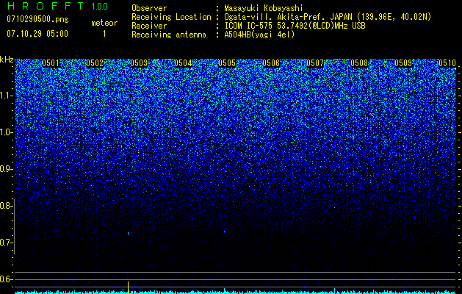The height and width of the screenshot is (294, 462).
Task: Click the 0509 time marker
Action: click(x=403, y=63)
